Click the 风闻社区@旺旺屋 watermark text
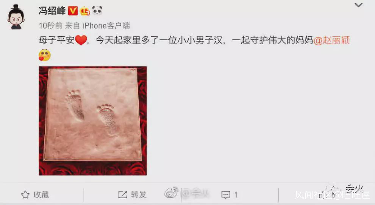Screen dimensions: 375x205 [333, 195]
